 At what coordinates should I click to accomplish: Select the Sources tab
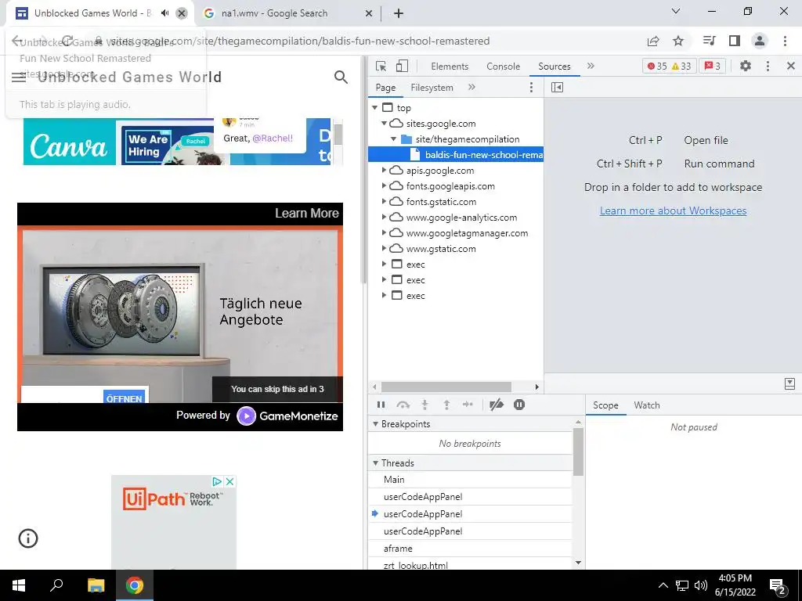555,67
